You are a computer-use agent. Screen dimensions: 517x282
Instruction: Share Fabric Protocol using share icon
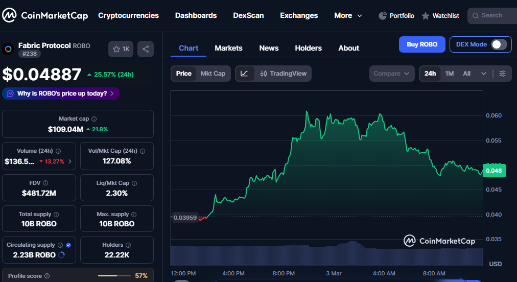tap(146, 49)
